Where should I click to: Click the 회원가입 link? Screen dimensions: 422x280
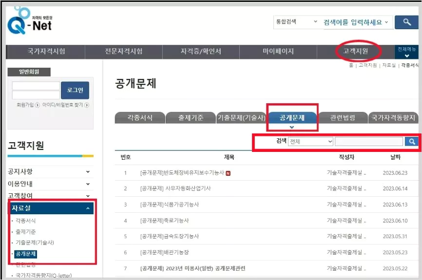click(x=25, y=105)
